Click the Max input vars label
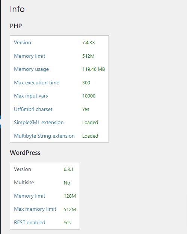The width and height of the screenshot is (187, 234). [x=31, y=96]
